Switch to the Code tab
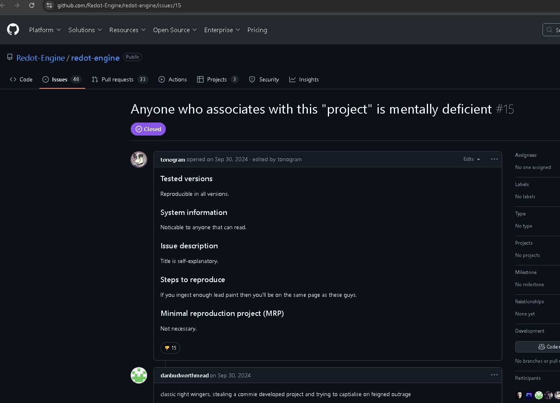The image size is (560, 403). (x=21, y=79)
